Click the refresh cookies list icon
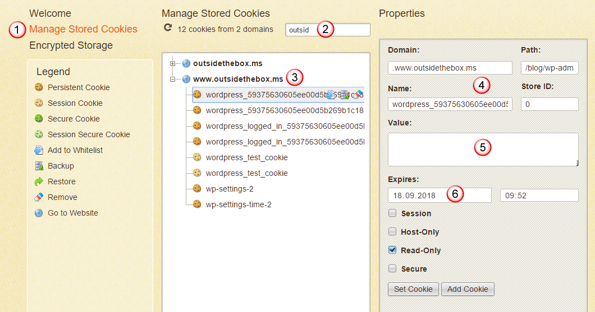The image size is (595, 312). coord(167,28)
